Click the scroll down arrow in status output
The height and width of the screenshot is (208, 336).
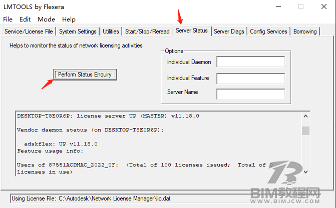306,172
